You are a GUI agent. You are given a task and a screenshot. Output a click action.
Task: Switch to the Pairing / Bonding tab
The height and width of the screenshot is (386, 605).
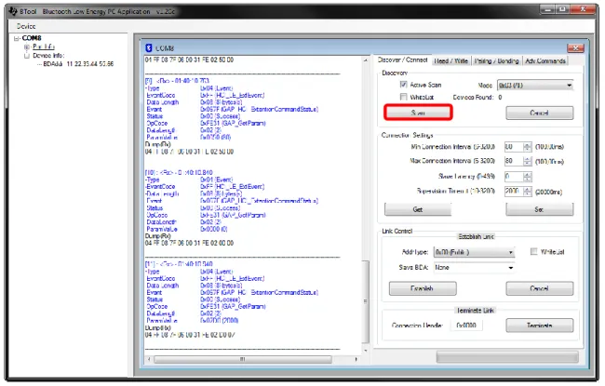point(496,61)
